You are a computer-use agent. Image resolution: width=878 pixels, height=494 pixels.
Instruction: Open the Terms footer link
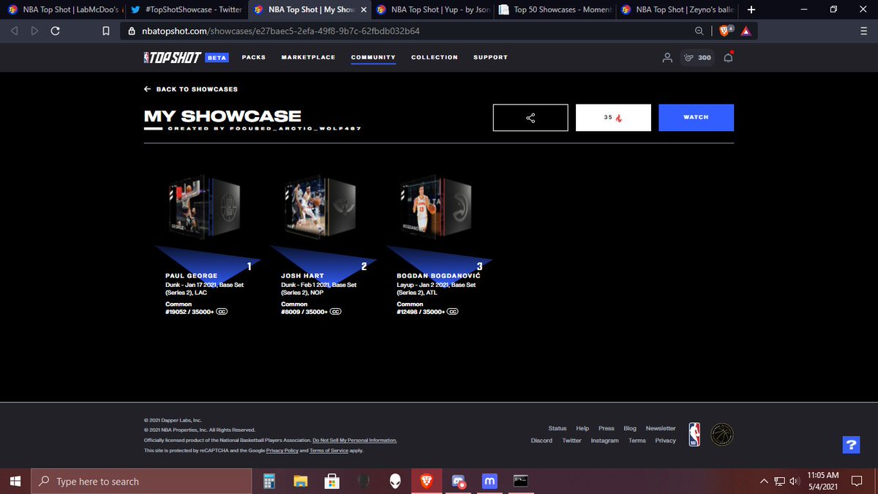637,441
